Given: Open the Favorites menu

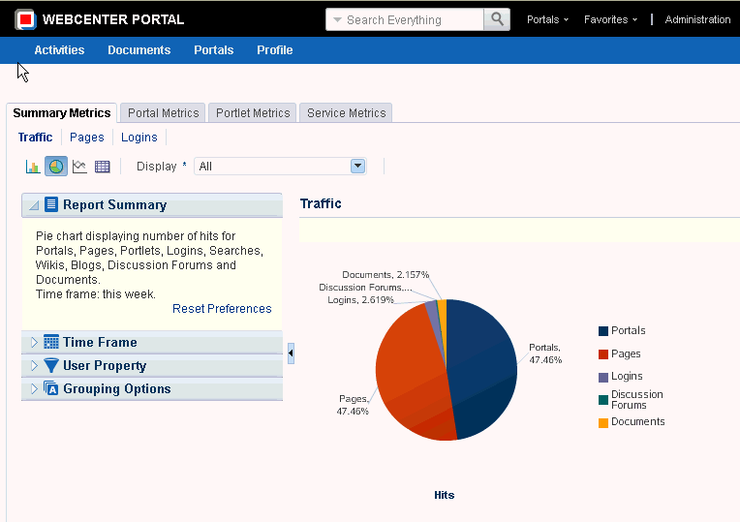Looking at the screenshot, I should 610,19.
